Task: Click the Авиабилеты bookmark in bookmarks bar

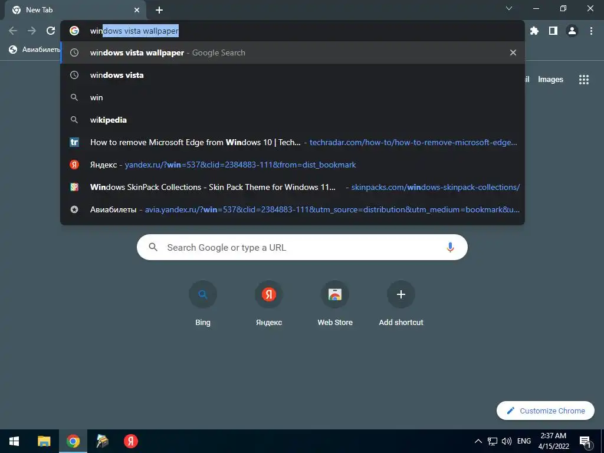Action: [x=35, y=50]
